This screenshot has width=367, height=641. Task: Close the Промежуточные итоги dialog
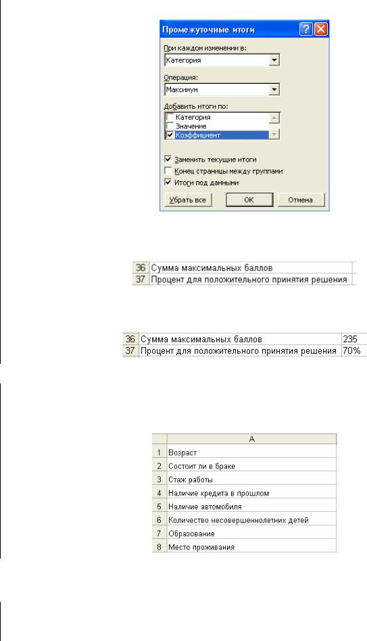click(x=321, y=30)
